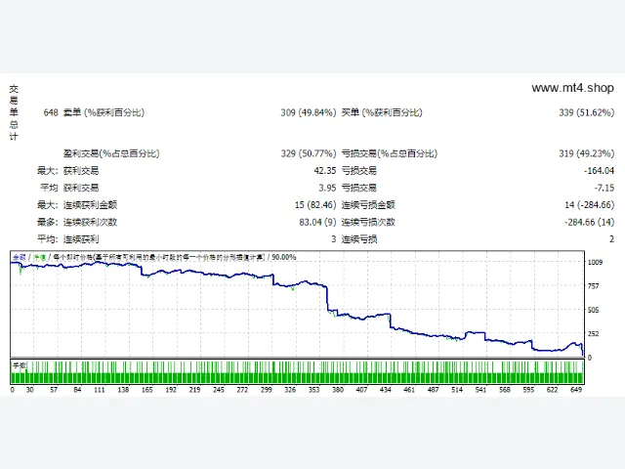Screen dimensions: 625x469
Task: Click the 手数 lots panel label
Action: [x=20, y=364]
